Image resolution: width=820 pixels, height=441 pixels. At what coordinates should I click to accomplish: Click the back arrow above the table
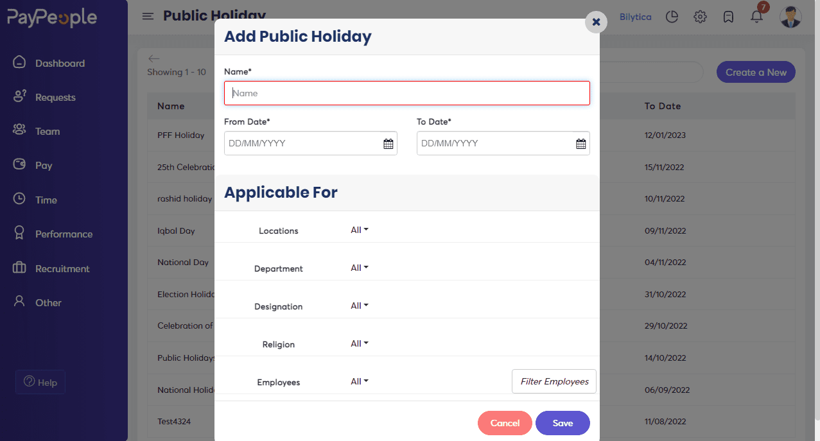[153, 58]
